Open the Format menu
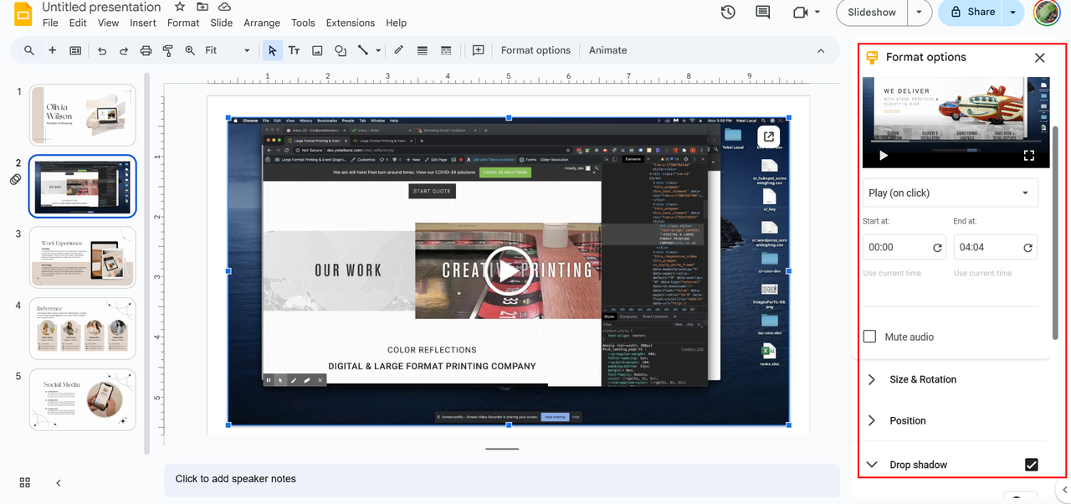Image resolution: width=1071 pixels, height=504 pixels. 183,23
